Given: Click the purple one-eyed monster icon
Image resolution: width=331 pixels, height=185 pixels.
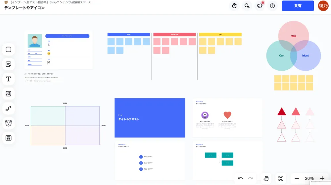Looking at the screenshot, I should 205,115.
